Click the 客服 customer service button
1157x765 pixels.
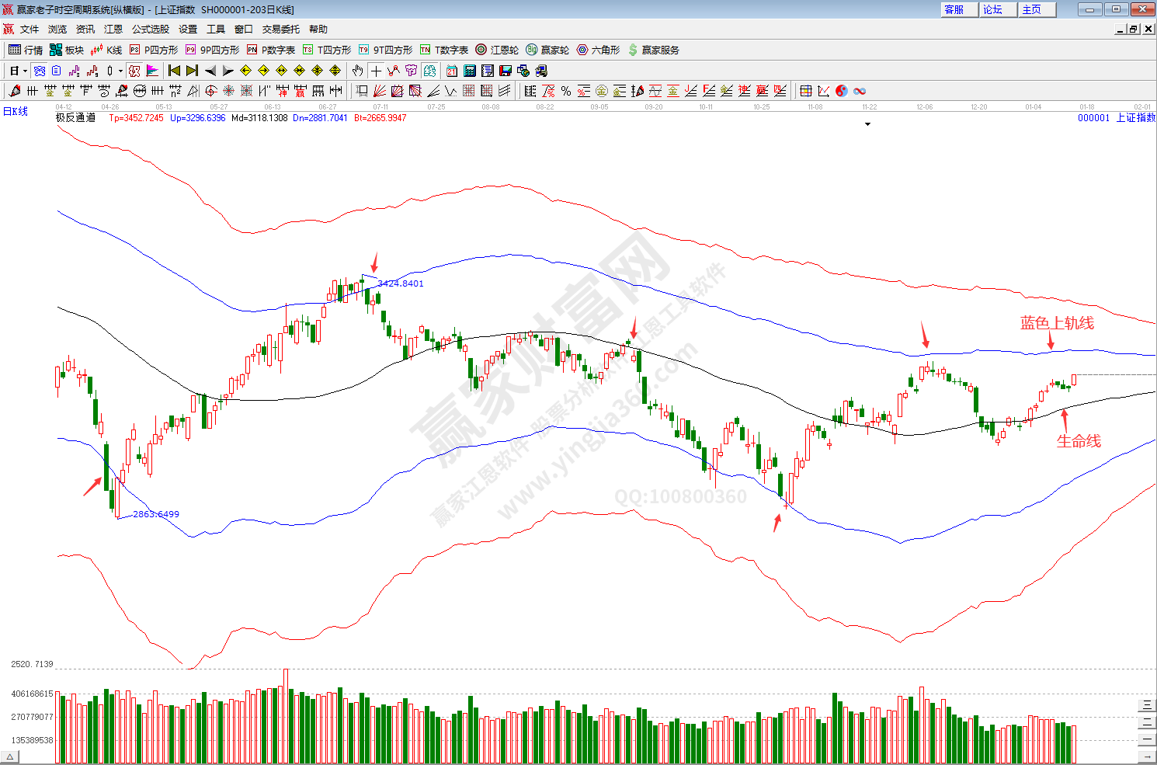point(954,9)
